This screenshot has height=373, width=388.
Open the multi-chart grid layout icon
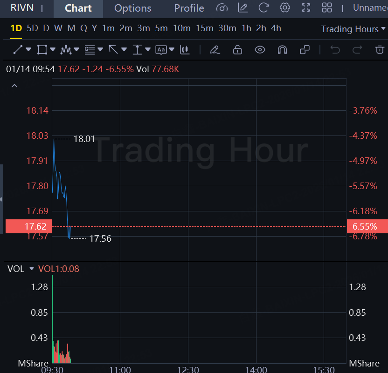327,8
